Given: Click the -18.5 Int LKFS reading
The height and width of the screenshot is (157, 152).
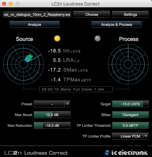Looking at the screenshot, I should click(64, 51).
